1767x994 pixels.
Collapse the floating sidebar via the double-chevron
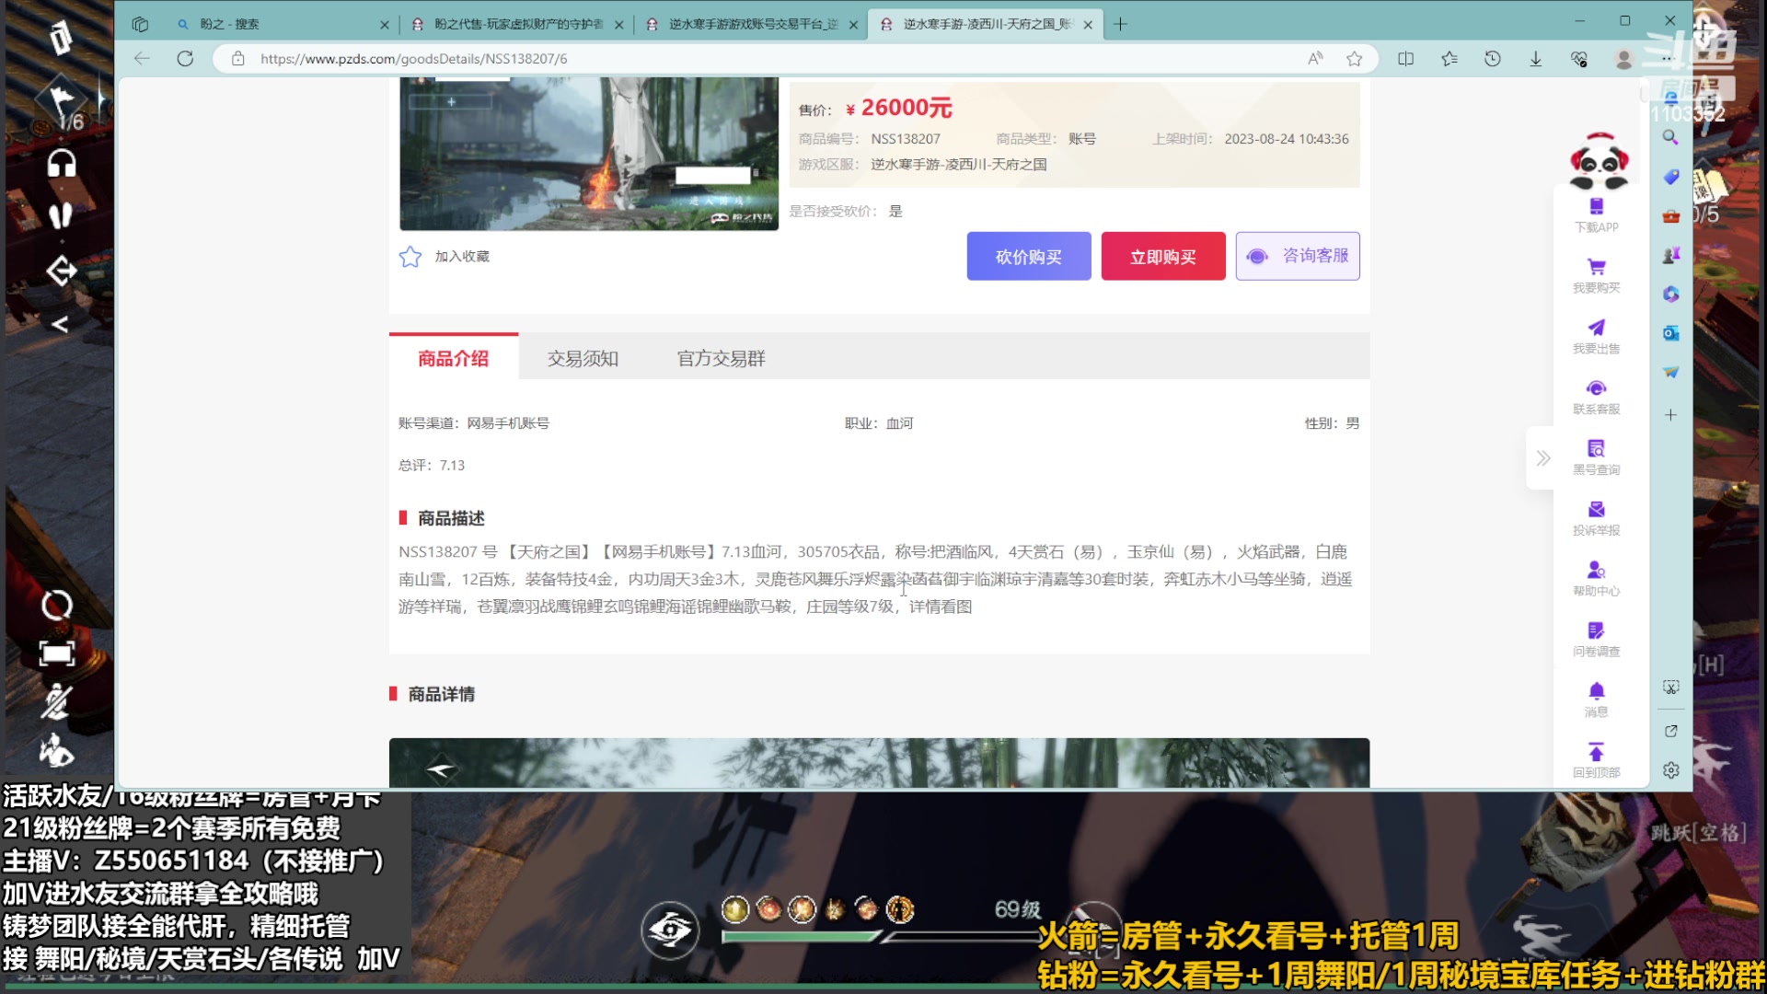[1542, 457]
